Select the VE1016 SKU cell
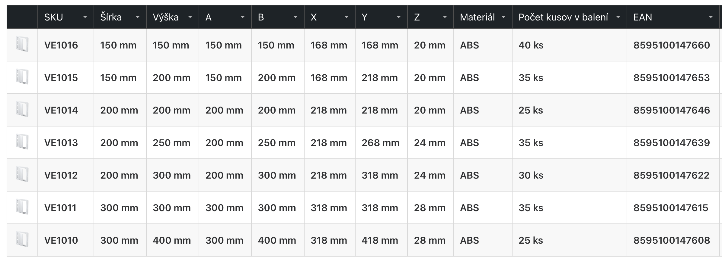Viewport: 722px width, 259px height. coord(66,45)
